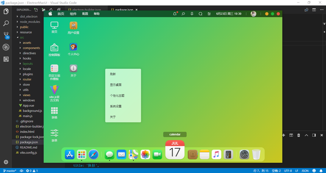326x173 pixels.
Task: Open README.md in the explorer
Action: 28,147
